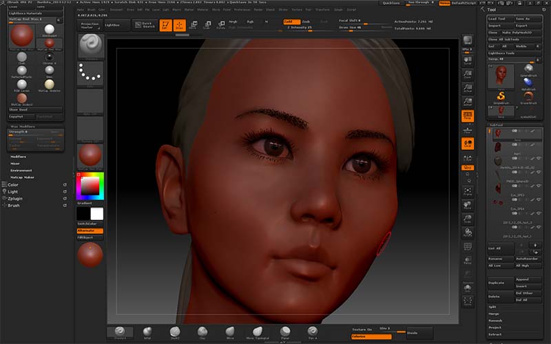This screenshot has width=551, height=344.
Task: Click the PolyF wireframe grid icon
Action: pyautogui.click(x=468, y=247)
